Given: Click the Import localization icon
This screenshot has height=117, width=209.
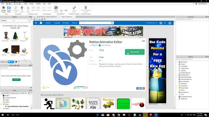Looking at the screenshot, I should point(38,8).
